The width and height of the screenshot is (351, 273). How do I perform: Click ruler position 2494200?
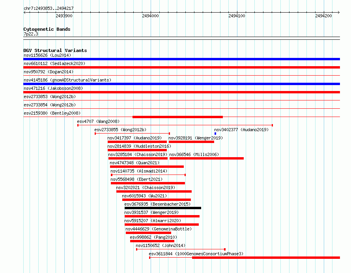point(323,16)
